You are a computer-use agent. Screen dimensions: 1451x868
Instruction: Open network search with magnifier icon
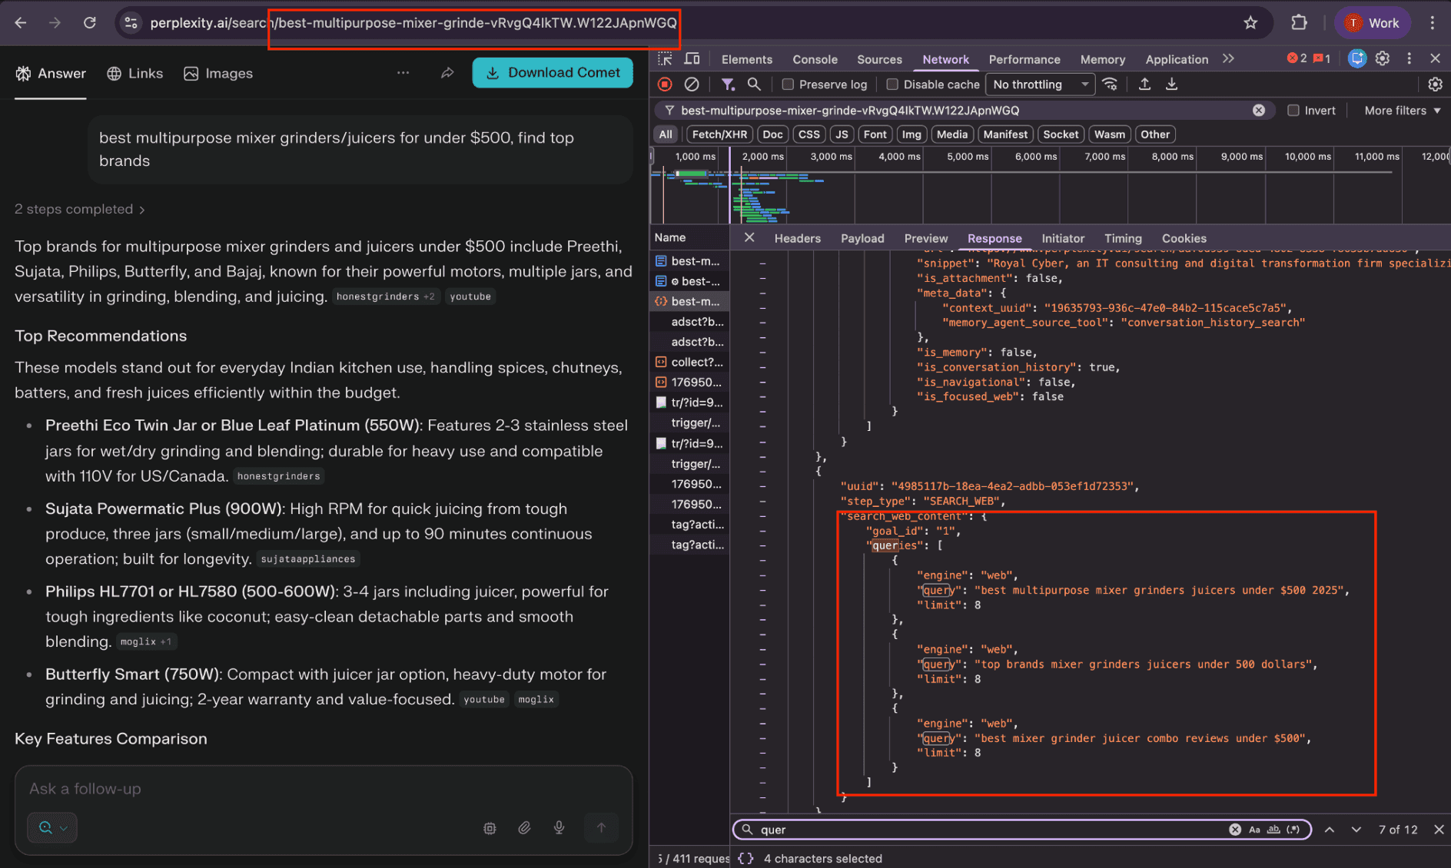point(754,84)
